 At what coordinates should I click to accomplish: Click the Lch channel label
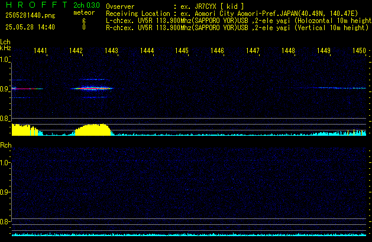click(x=5, y=42)
